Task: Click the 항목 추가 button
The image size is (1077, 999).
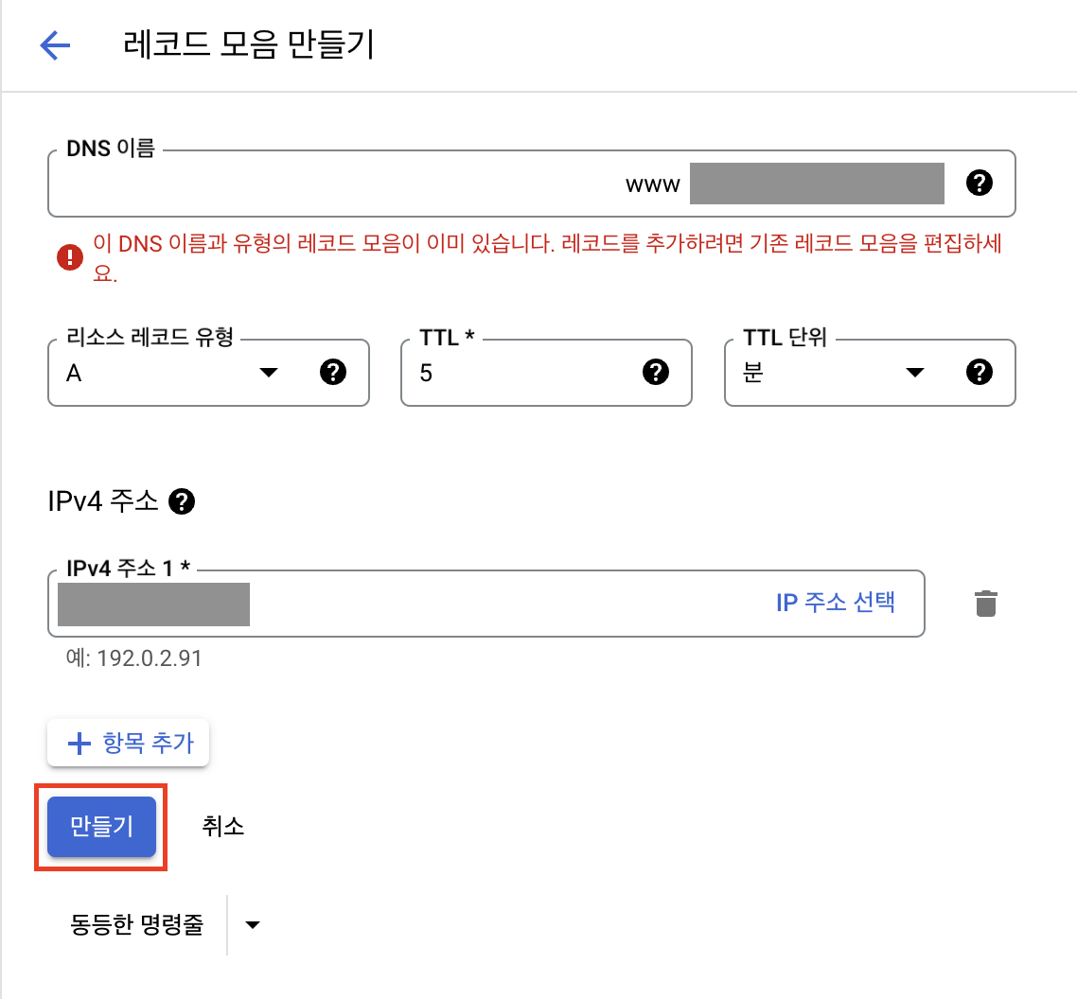Action: click(129, 744)
